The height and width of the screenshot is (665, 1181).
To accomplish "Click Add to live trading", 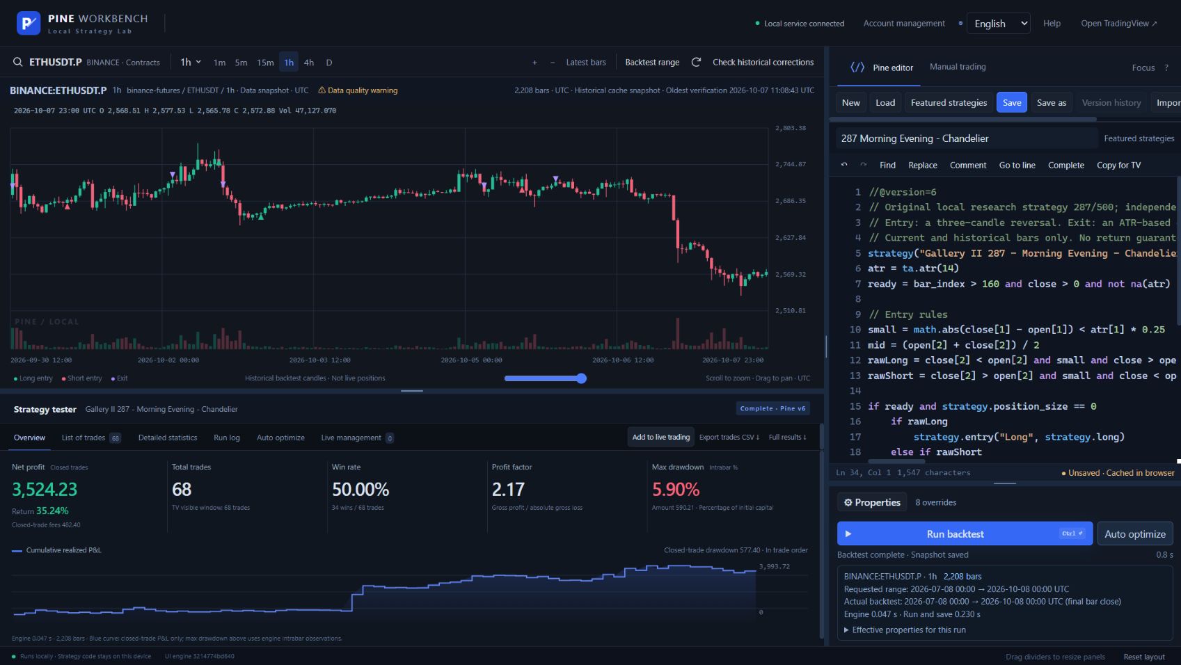I will tap(661, 437).
